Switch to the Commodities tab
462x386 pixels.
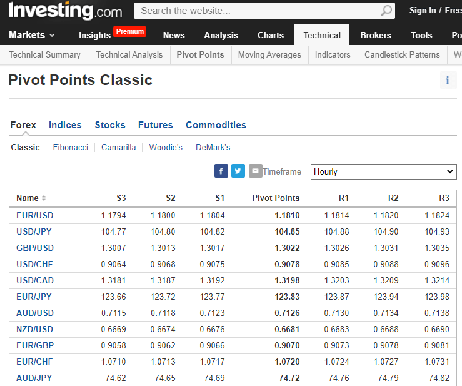[216, 125]
